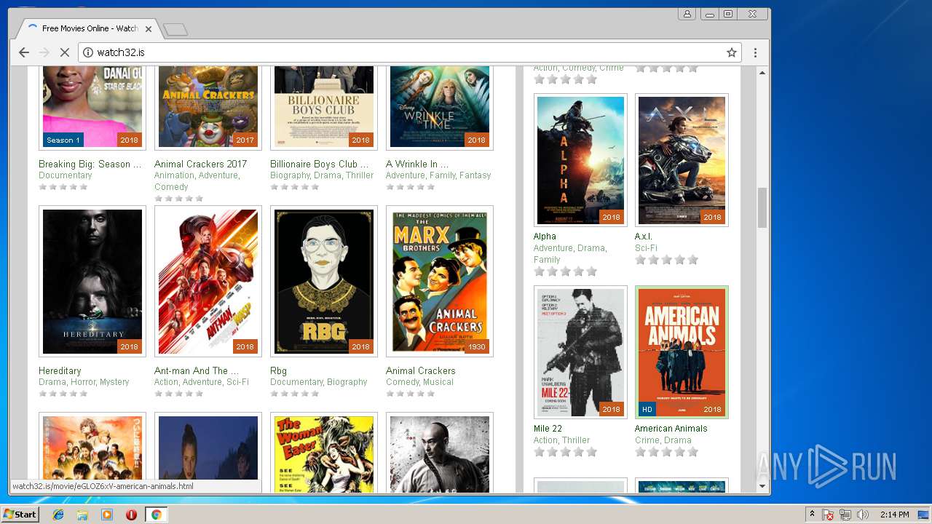Click the scrollbar up arrow

coord(762,73)
